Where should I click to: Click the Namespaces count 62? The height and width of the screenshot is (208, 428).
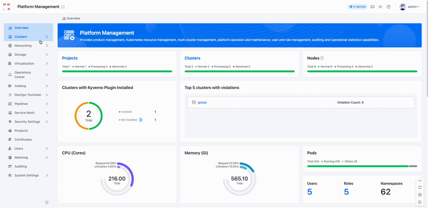coord(385,192)
